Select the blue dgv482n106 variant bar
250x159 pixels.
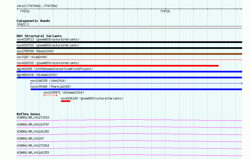pos(129,78)
